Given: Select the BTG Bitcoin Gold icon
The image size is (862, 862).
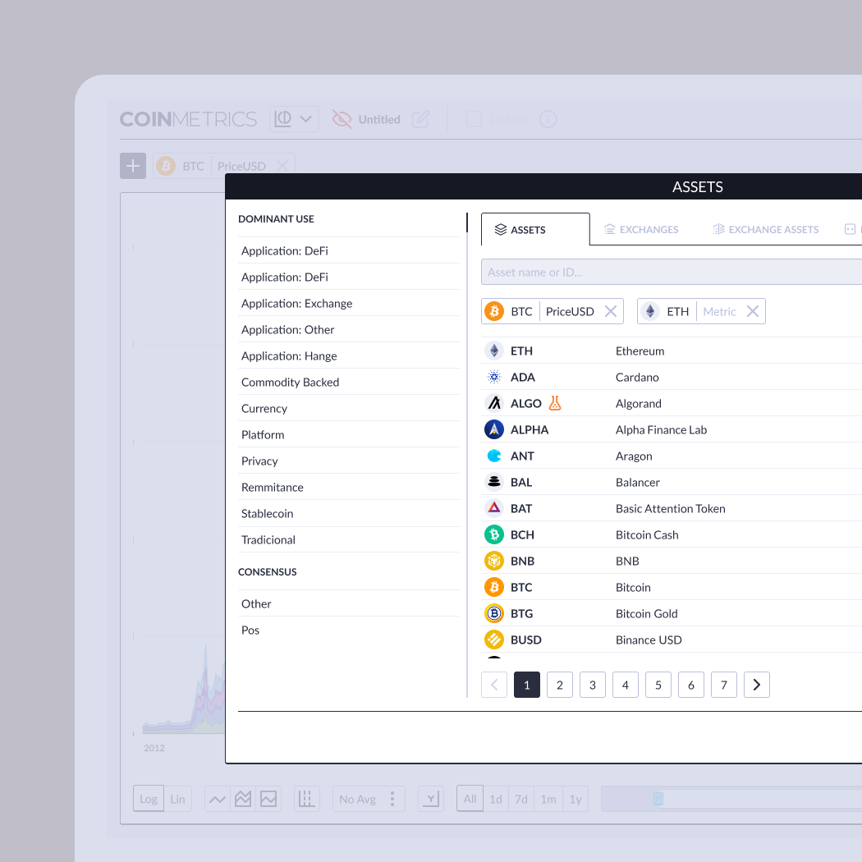Looking at the screenshot, I should click(x=494, y=613).
